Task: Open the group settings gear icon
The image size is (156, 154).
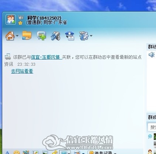Action: pos(84,36)
